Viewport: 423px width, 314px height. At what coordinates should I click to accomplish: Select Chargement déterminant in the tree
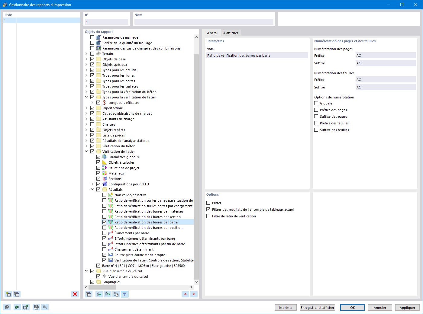coord(134,249)
